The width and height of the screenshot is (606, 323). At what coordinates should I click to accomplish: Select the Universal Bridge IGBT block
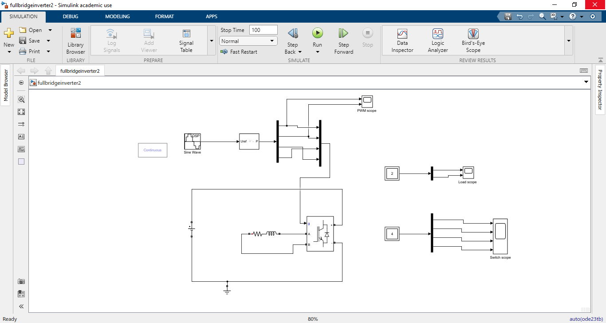tap(320, 234)
